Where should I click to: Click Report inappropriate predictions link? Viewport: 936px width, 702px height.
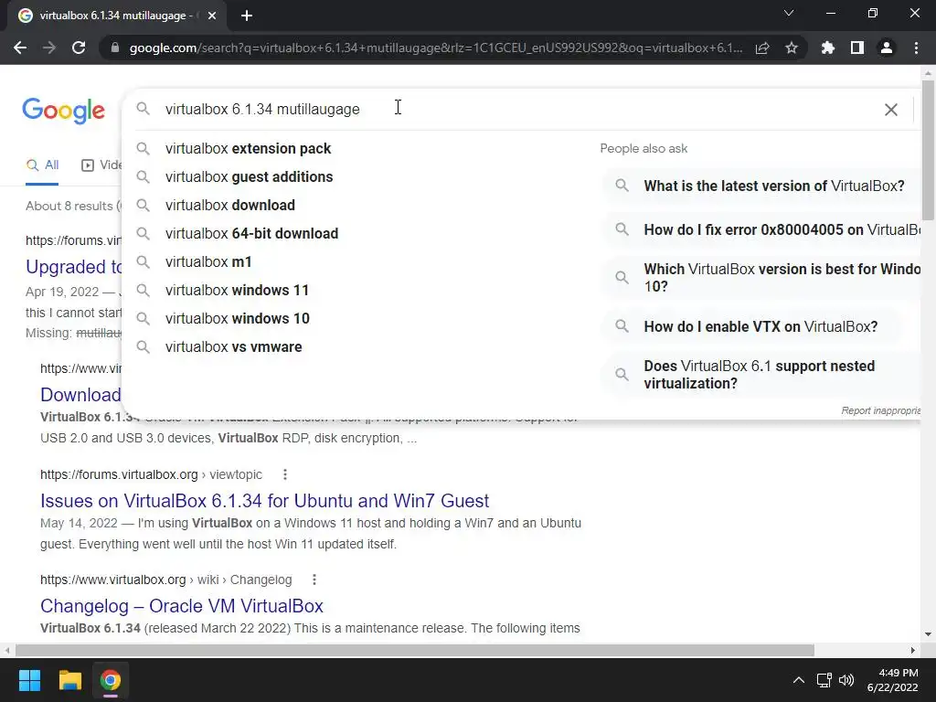pos(880,410)
